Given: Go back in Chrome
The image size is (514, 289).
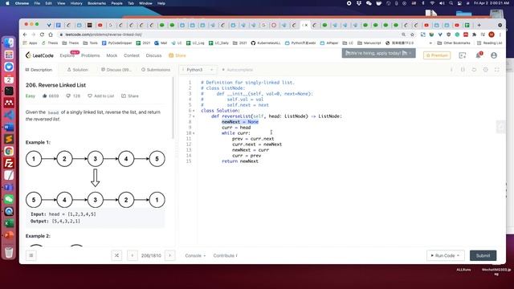Looking at the screenshot, I should [x=25, y=35].
